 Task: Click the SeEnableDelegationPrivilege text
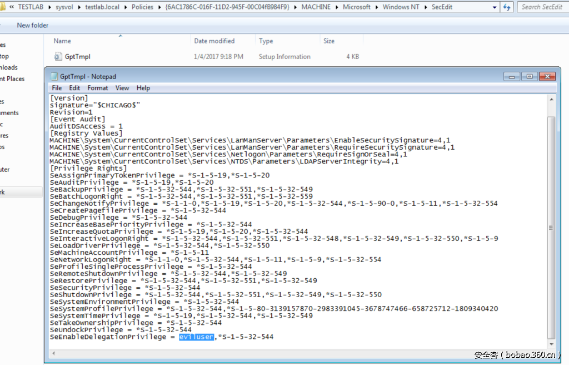(x=108, y=337)
